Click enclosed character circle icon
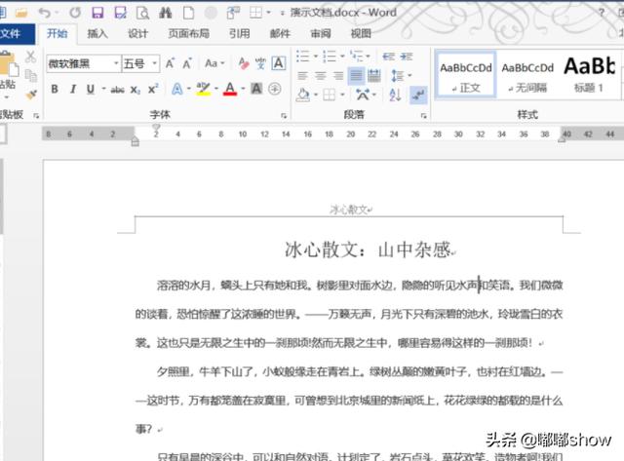The image size is (624, 461). click(x=275, y=89)
